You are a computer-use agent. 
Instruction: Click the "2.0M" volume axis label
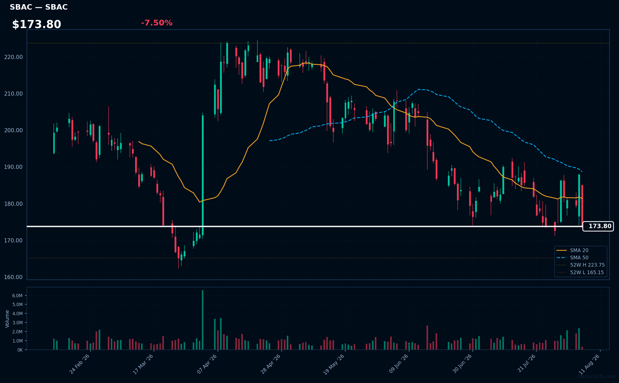click(17, 332)
